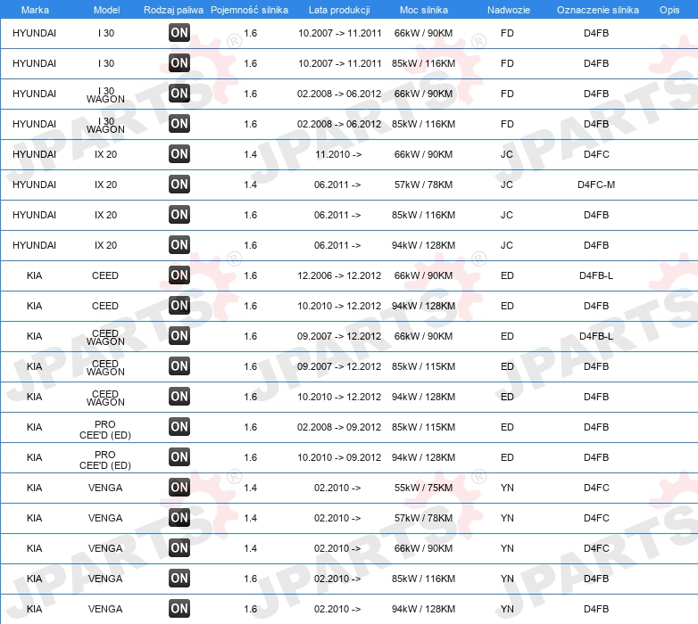698x624 pixels.
Task: Click ON icon in Venga 55kW/75KM row
Action: (179, 487)
